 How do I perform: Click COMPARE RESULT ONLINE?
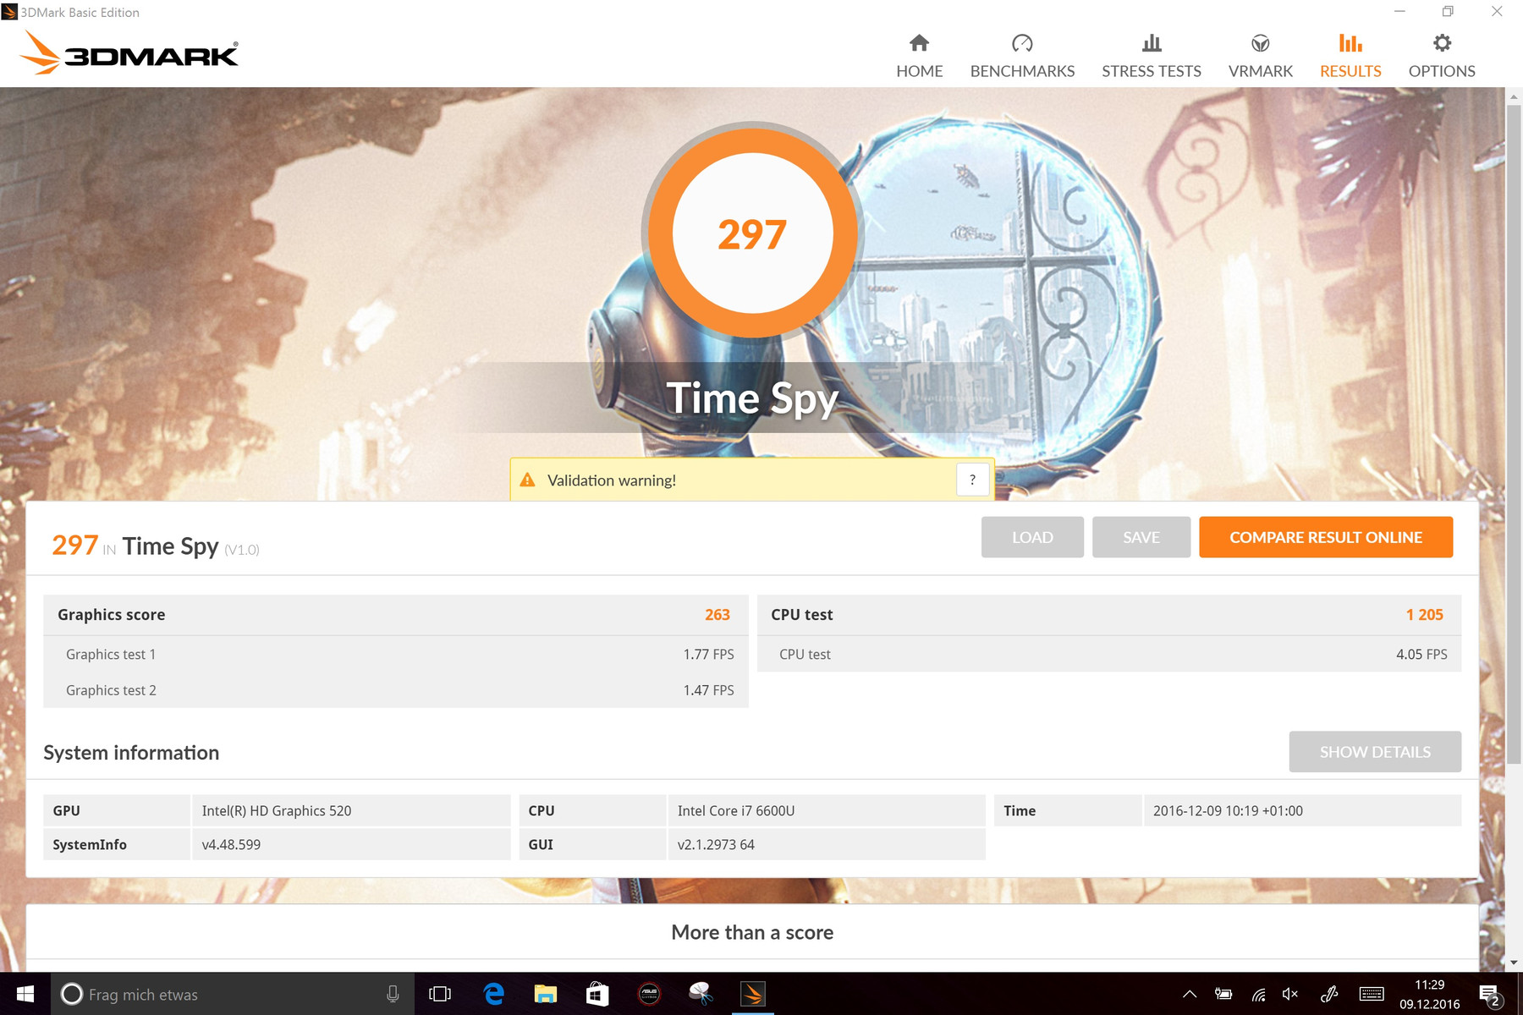click(1326, 537)
